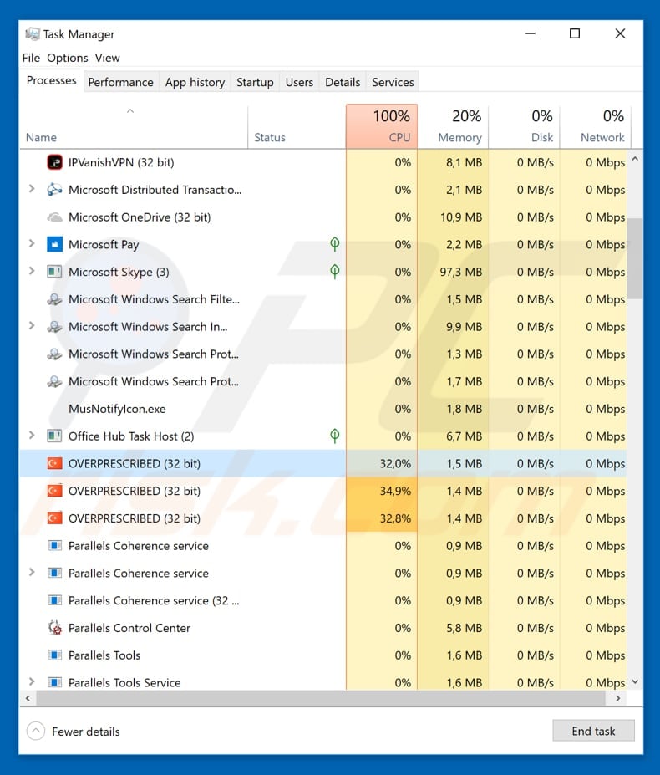Click the horizontal scrollbar right arrow
The height and width of the screenshot is (775, 660).
pyautogui.click(x=617, y=698)
